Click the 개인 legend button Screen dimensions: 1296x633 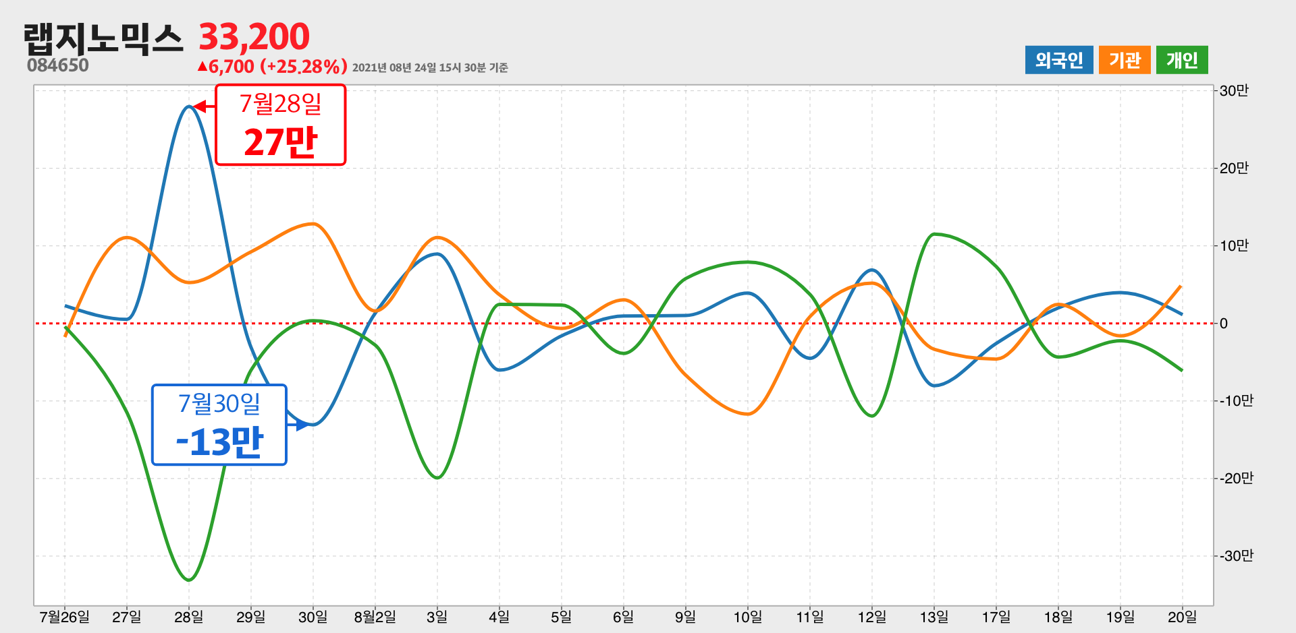tap(1182, 60)
